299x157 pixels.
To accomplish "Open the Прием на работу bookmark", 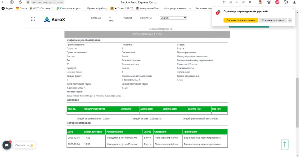I will click(x=97, y=8).
